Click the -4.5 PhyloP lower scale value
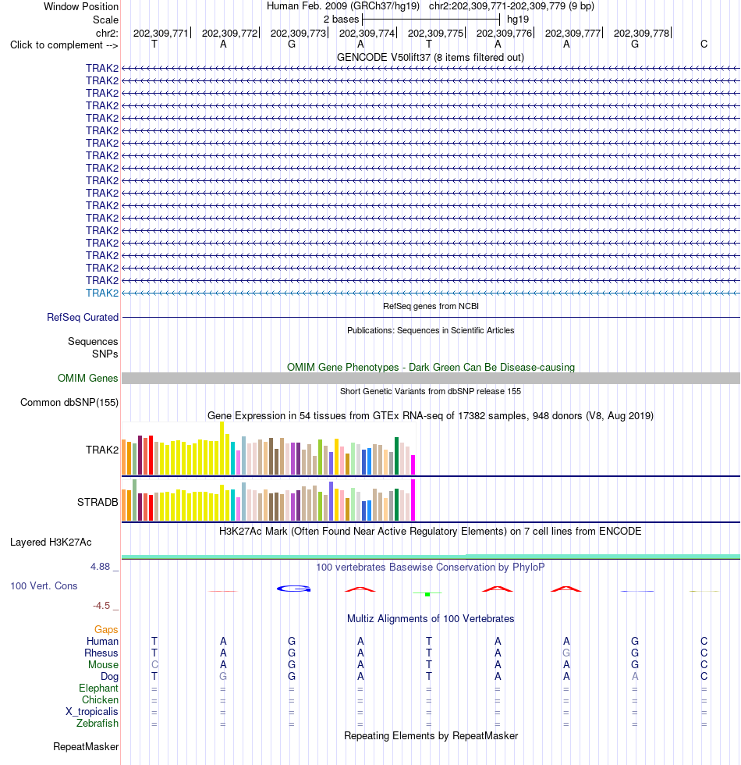This screenshot has height=765, width=741. click(x=101, y=606)
